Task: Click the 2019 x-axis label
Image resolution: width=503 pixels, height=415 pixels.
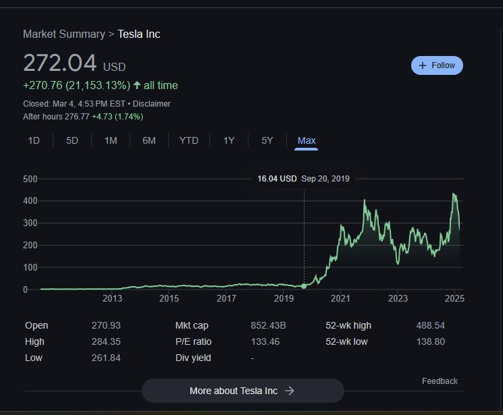Action: 284,298
